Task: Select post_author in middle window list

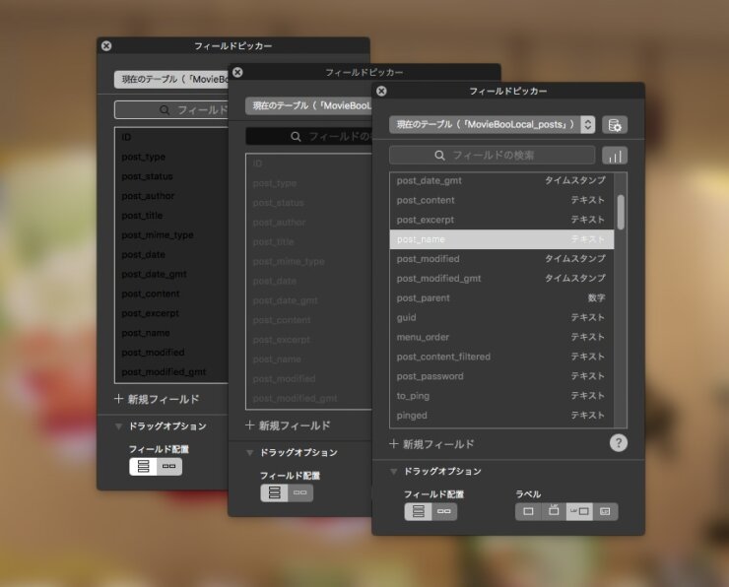Action: click(308, 223)
